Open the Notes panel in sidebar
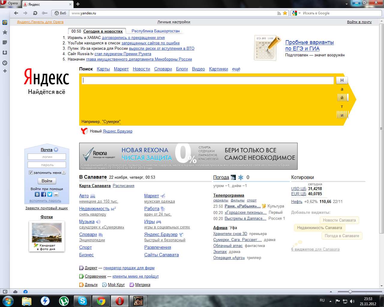 coord(5,43)
